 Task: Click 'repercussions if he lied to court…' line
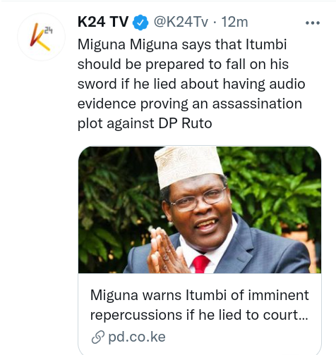[199, 315]
